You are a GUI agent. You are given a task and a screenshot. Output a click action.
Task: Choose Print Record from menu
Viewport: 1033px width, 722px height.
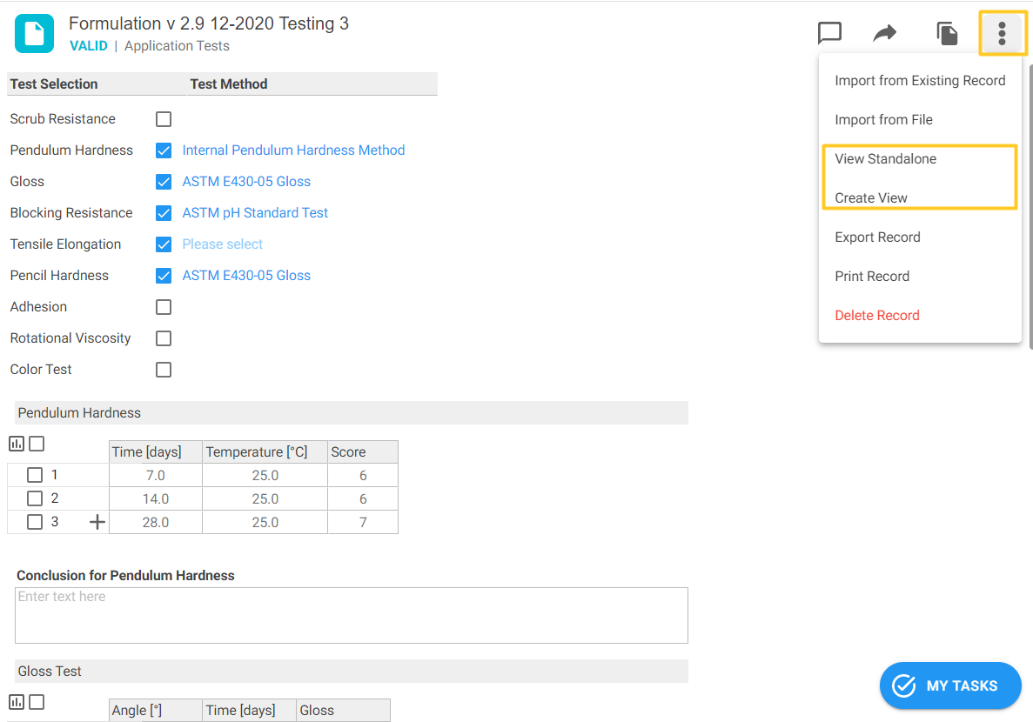tap(920, 276)
